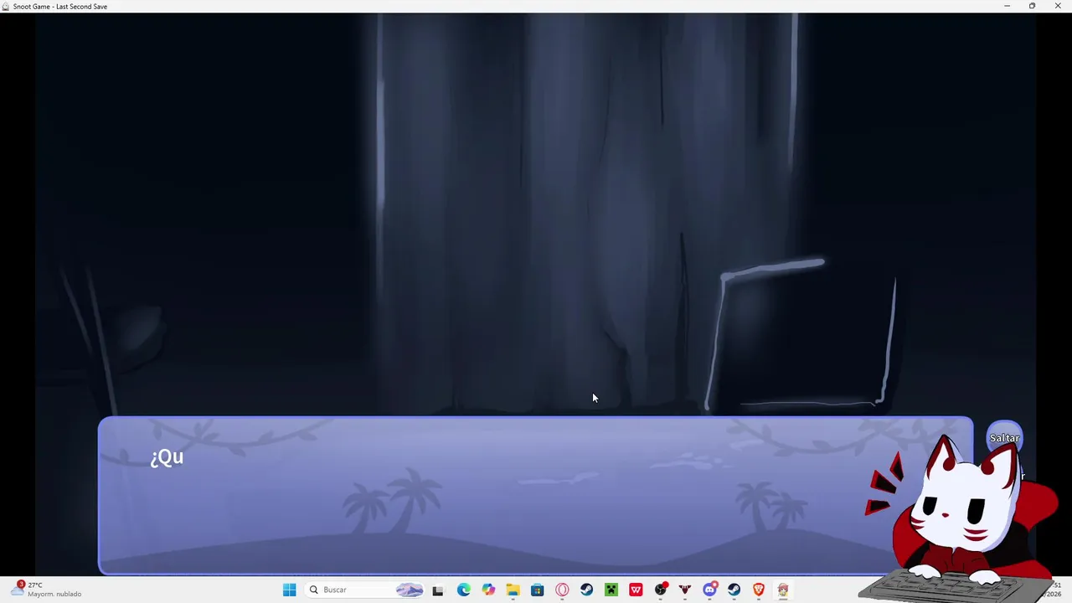Viewport: 1072px width, 603px height.
Task: Open WPS Office from the taskbar
Action: pyautogui.click(x=636, y=590)
